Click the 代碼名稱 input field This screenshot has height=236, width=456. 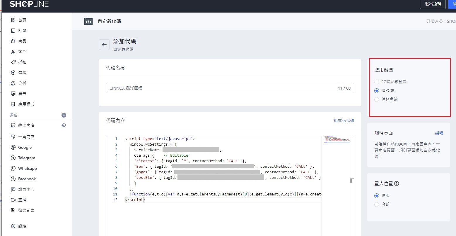tap(223, 88)
